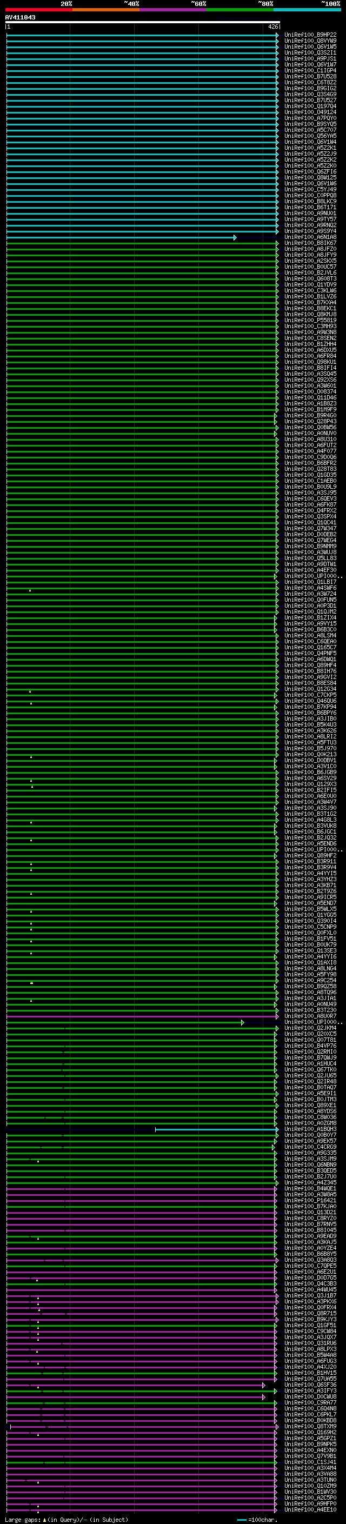Select the UniRef100_C5YJ49 hit label
The height and width of the screenshot is (1524, 346).
point(310,189)
